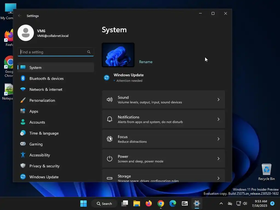
Task: Click the Notifications bell icon
Action: point(109,119)
